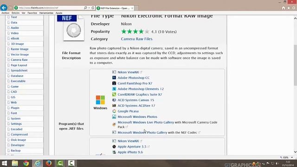The image size is (297, 167).
Task: Open File Explorer from the taskbar
Action: tap(15, 163)
